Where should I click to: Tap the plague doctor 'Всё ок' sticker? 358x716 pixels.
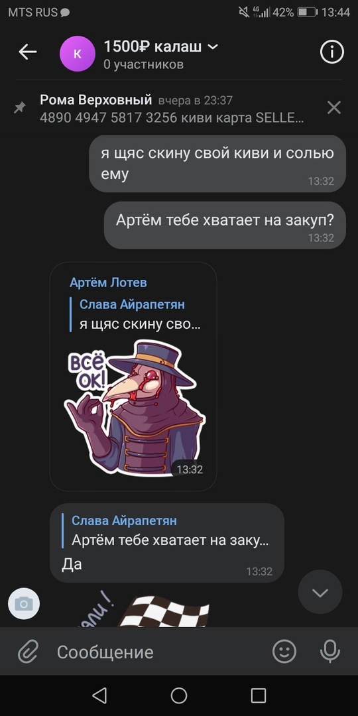pyautogui.click(x=135, y=408)
